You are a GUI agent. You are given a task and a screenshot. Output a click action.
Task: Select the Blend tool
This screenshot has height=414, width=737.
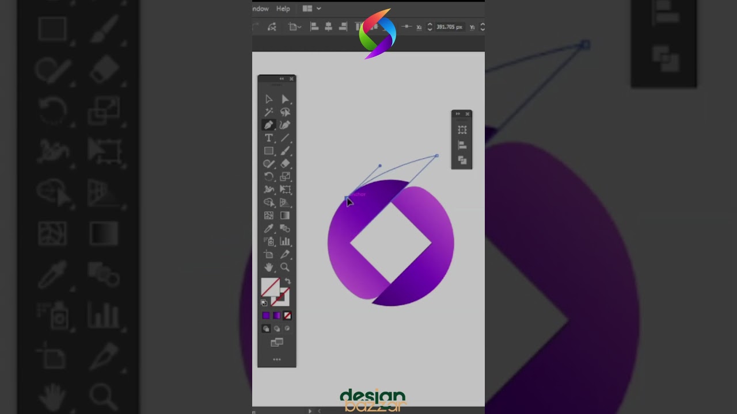[285, 228]
